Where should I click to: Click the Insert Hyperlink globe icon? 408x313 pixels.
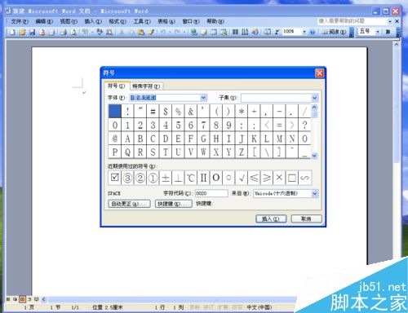[x=194, y=32]
